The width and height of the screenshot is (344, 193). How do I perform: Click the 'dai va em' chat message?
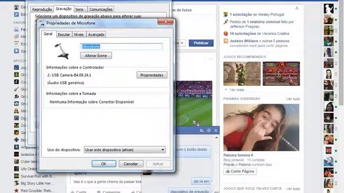(201, 181)
